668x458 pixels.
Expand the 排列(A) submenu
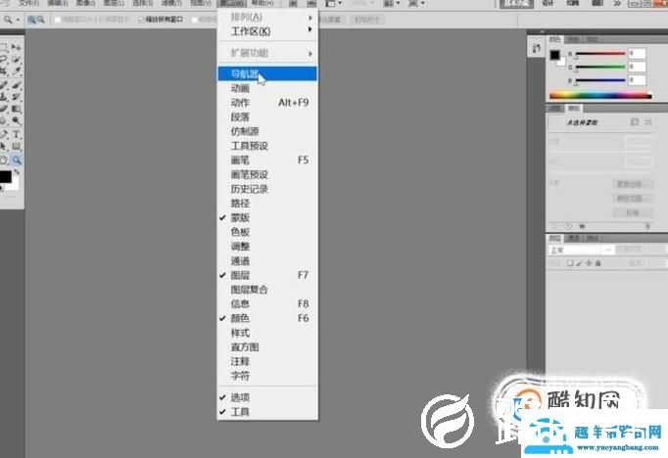[267, 17]
